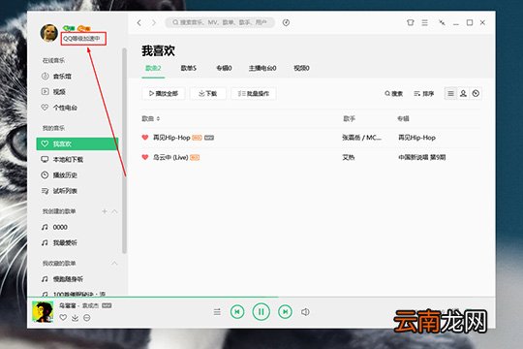Select the 乌云中 (Live) song title
This screenshot has width=523, height=349.
170,157
